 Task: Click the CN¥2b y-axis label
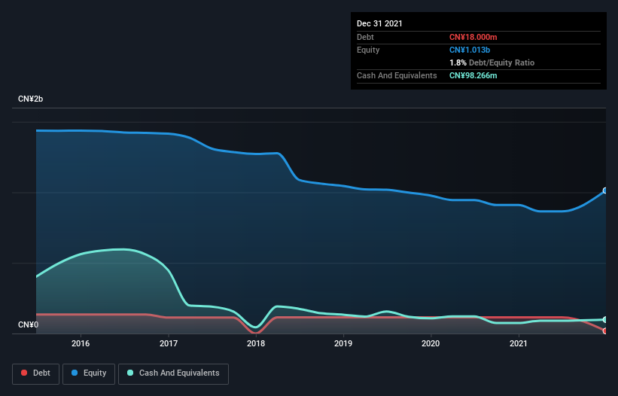tap(30, 99)
